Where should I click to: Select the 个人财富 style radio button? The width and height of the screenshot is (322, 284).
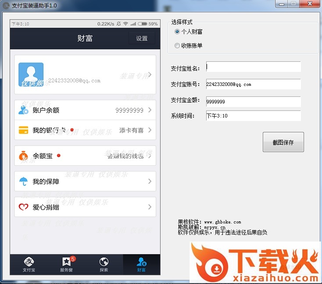coord(177,32)
